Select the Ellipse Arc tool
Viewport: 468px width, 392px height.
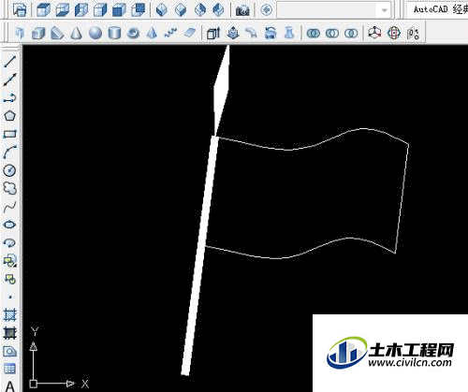coord(9,242)
